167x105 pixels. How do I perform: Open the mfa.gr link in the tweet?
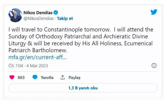pos(38,57)
